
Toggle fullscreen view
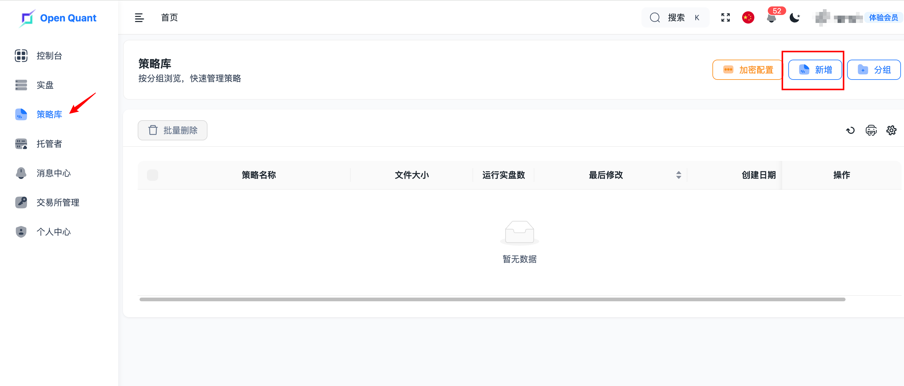tap(725, 17)
